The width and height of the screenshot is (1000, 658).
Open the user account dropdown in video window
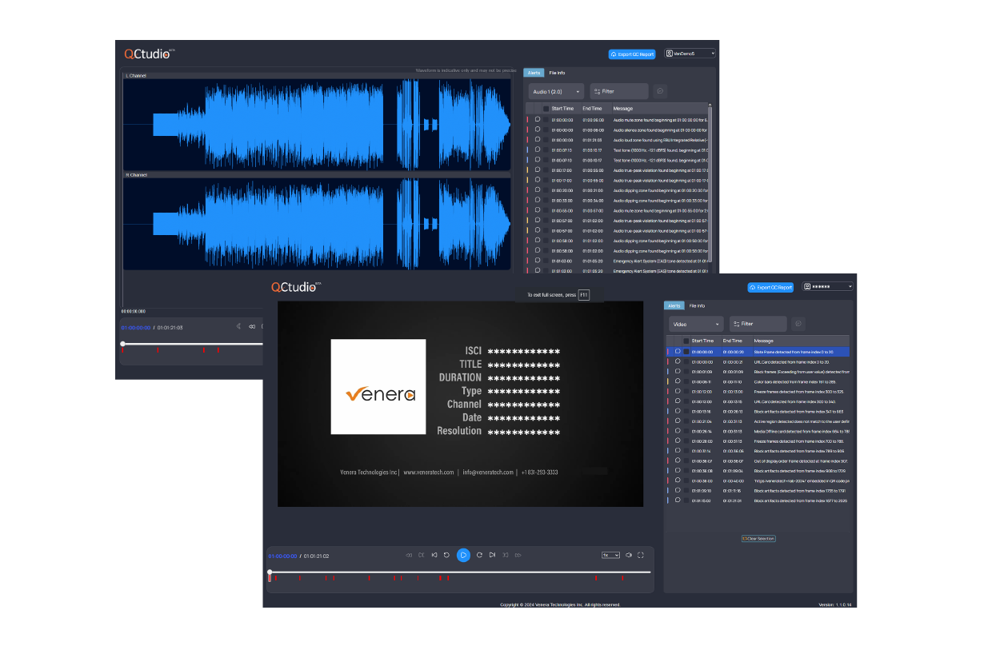pyautogui.click(x=828, y=287)
